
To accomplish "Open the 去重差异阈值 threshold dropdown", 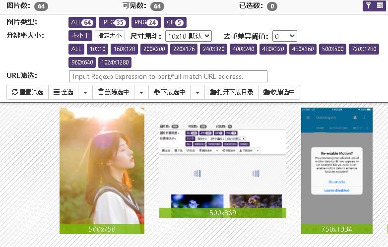I will click(x=285, y=36).
